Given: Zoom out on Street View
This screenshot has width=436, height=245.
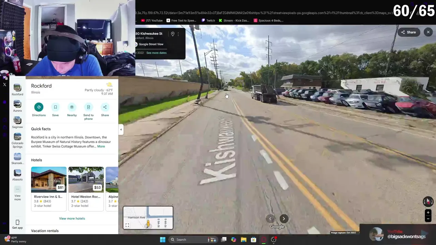Looking at the screenshot, I should point(428,219).
